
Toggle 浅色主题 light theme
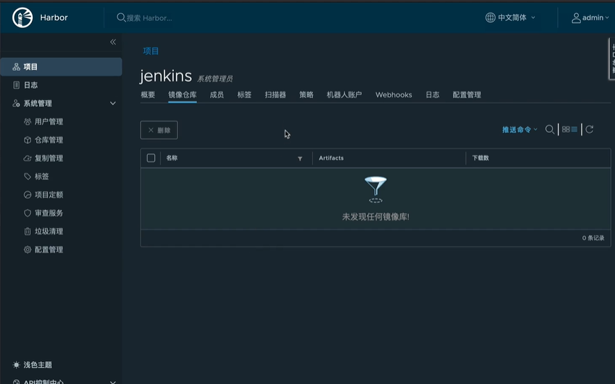point(38,365)
